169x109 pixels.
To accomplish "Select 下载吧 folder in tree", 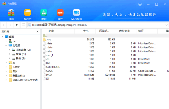I will [x=14, y=67].
